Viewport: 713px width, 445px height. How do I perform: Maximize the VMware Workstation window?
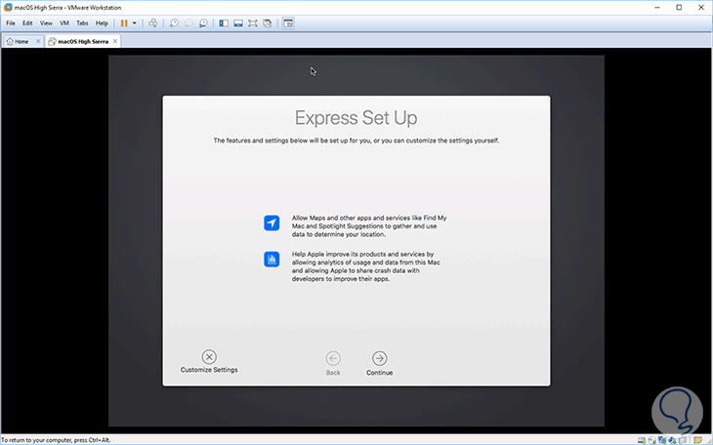tap(679, 7)
